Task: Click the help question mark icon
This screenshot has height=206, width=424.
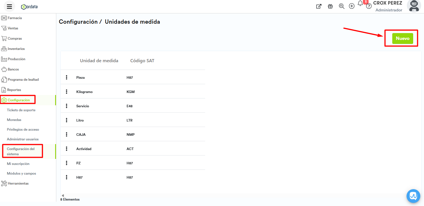Action: pyautogui.click(x=369, y=6)
